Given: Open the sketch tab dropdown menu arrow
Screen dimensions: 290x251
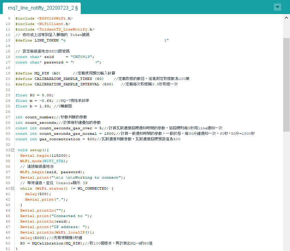Looking at the screenshot, I should click(x=278, y=7).
